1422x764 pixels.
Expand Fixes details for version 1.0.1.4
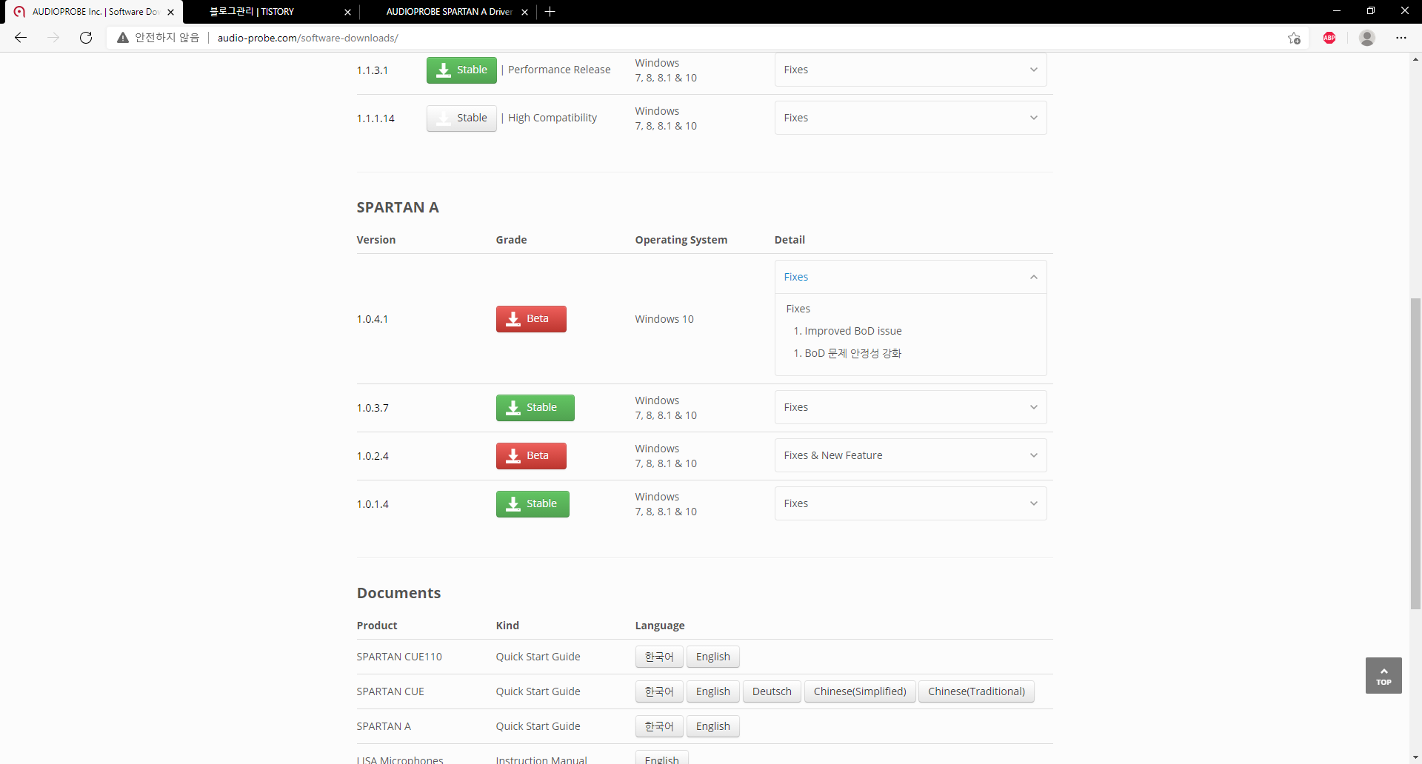pyautogui.click(x=910, y=503)
